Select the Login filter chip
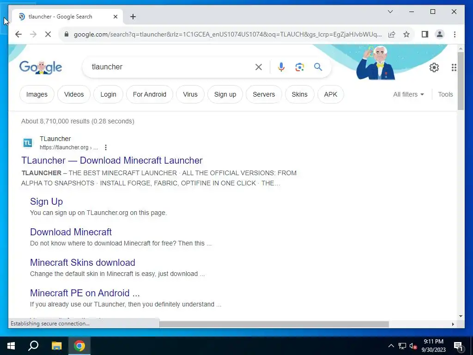 pos(108,94)
